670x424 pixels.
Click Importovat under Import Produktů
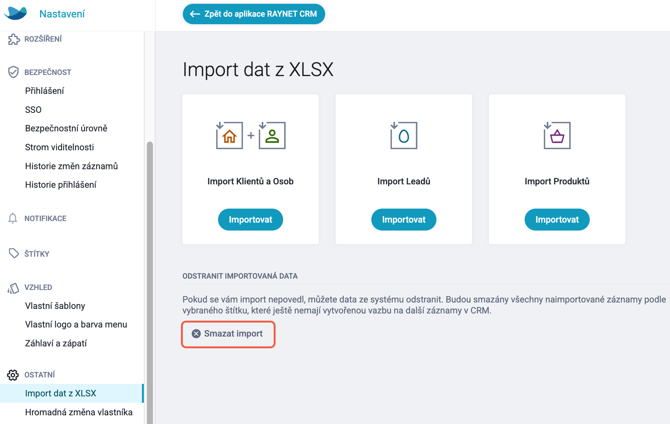point(557,220)
